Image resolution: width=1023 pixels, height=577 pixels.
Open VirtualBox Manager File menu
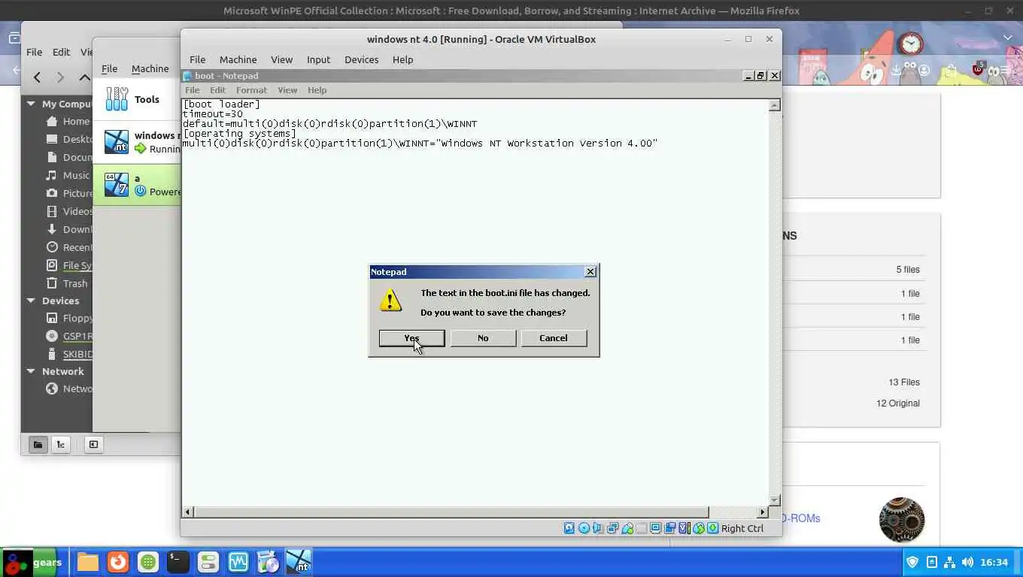(x=109, y=68)
